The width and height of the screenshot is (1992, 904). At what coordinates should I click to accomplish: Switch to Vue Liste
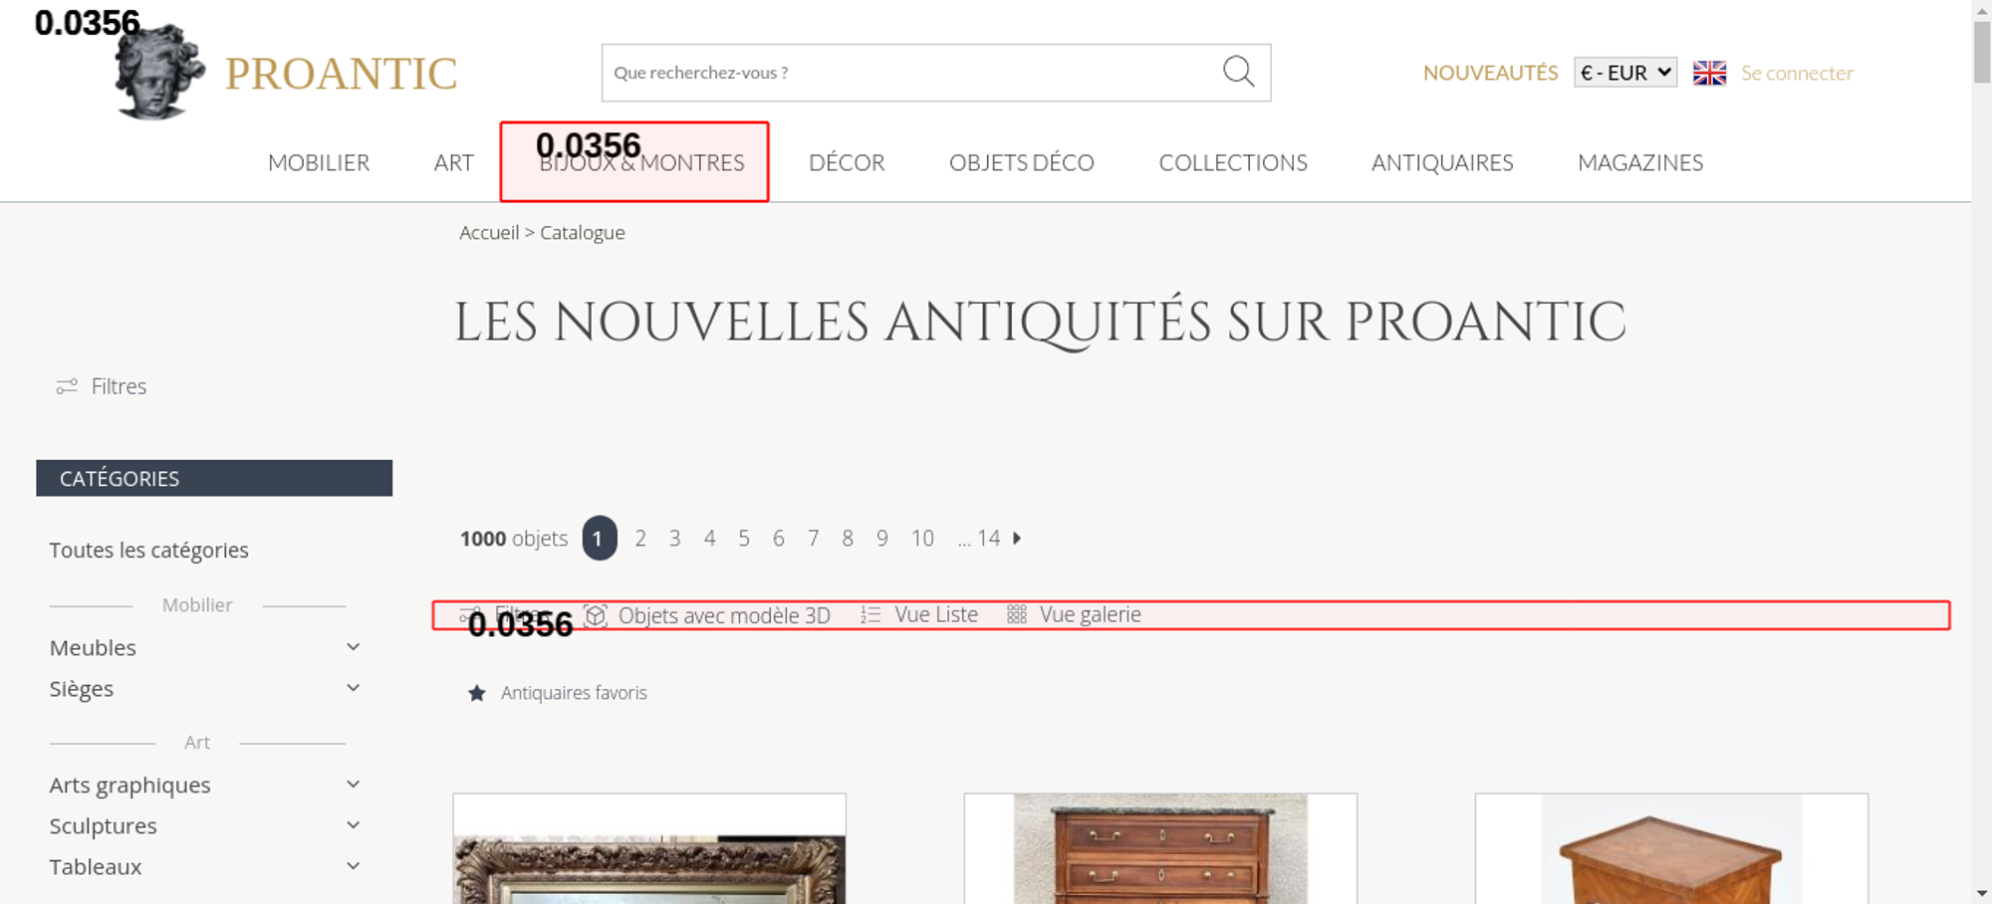936,615
